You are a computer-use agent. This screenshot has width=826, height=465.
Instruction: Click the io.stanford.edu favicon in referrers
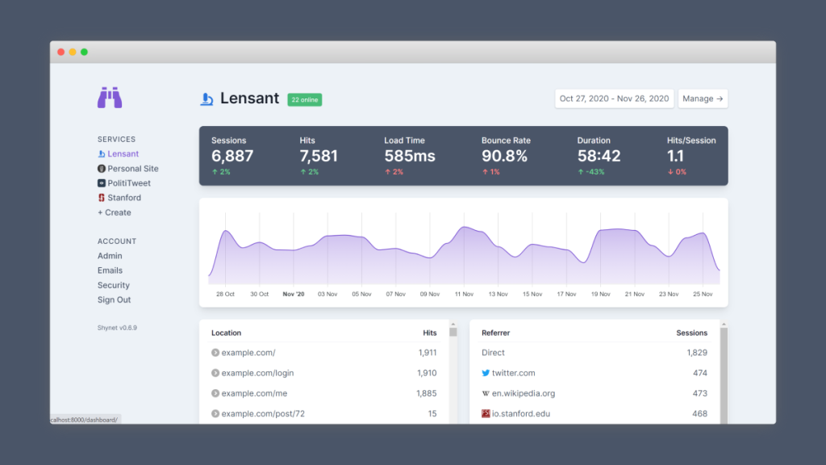coord(486,413)
